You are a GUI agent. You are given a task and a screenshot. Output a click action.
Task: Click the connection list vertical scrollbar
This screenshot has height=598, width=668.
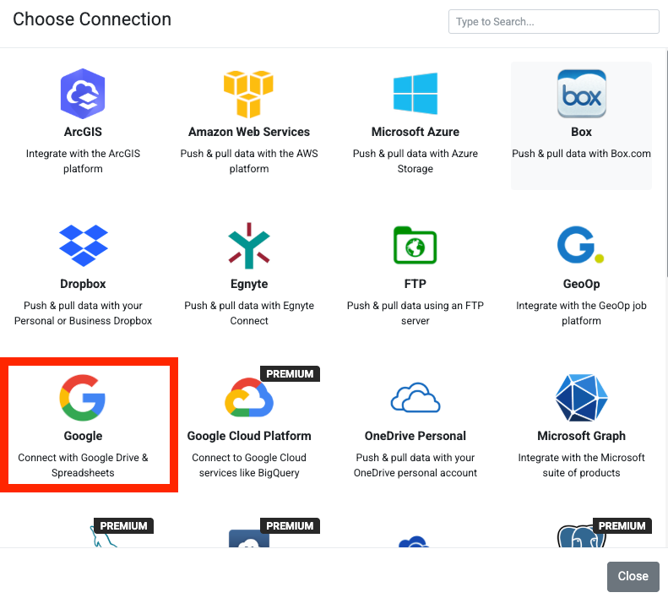point(665,164)
